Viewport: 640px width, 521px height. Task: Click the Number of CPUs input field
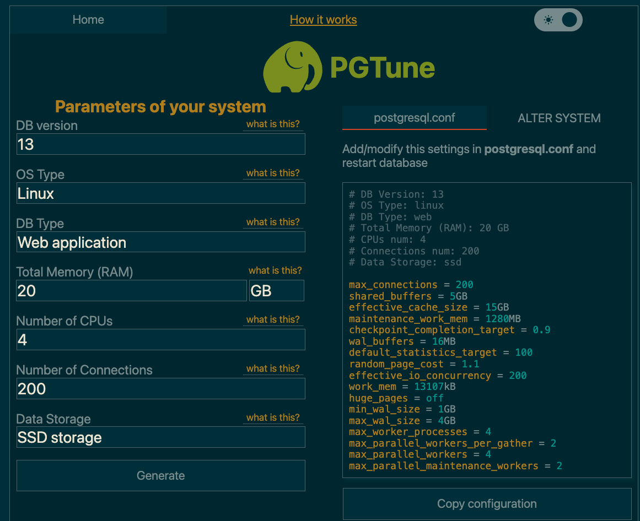coord(160,339)
